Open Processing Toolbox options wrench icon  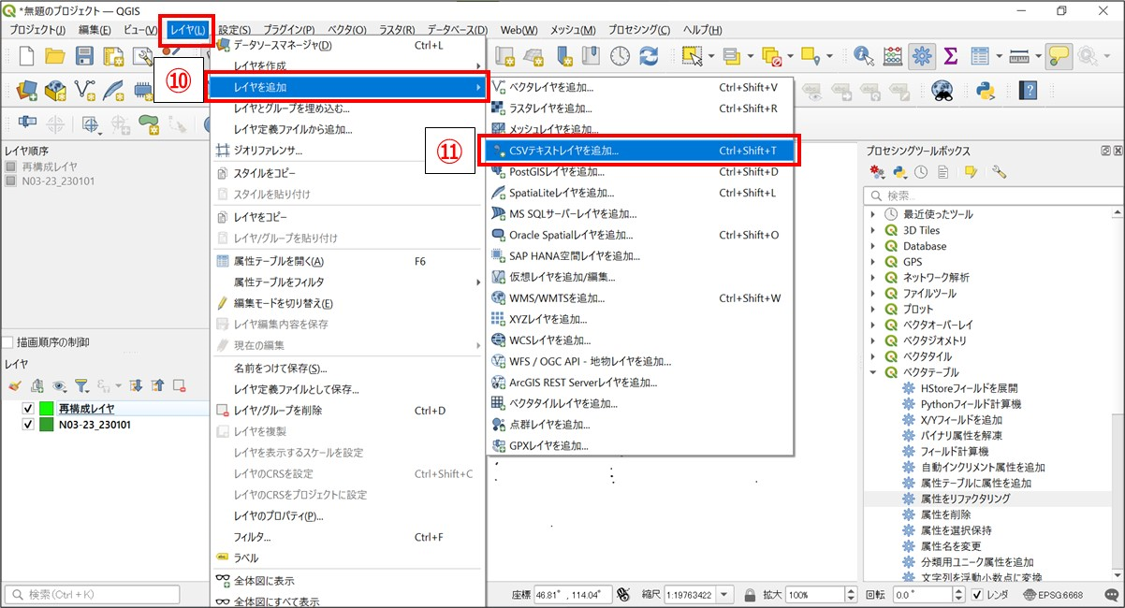(1000, 172)
